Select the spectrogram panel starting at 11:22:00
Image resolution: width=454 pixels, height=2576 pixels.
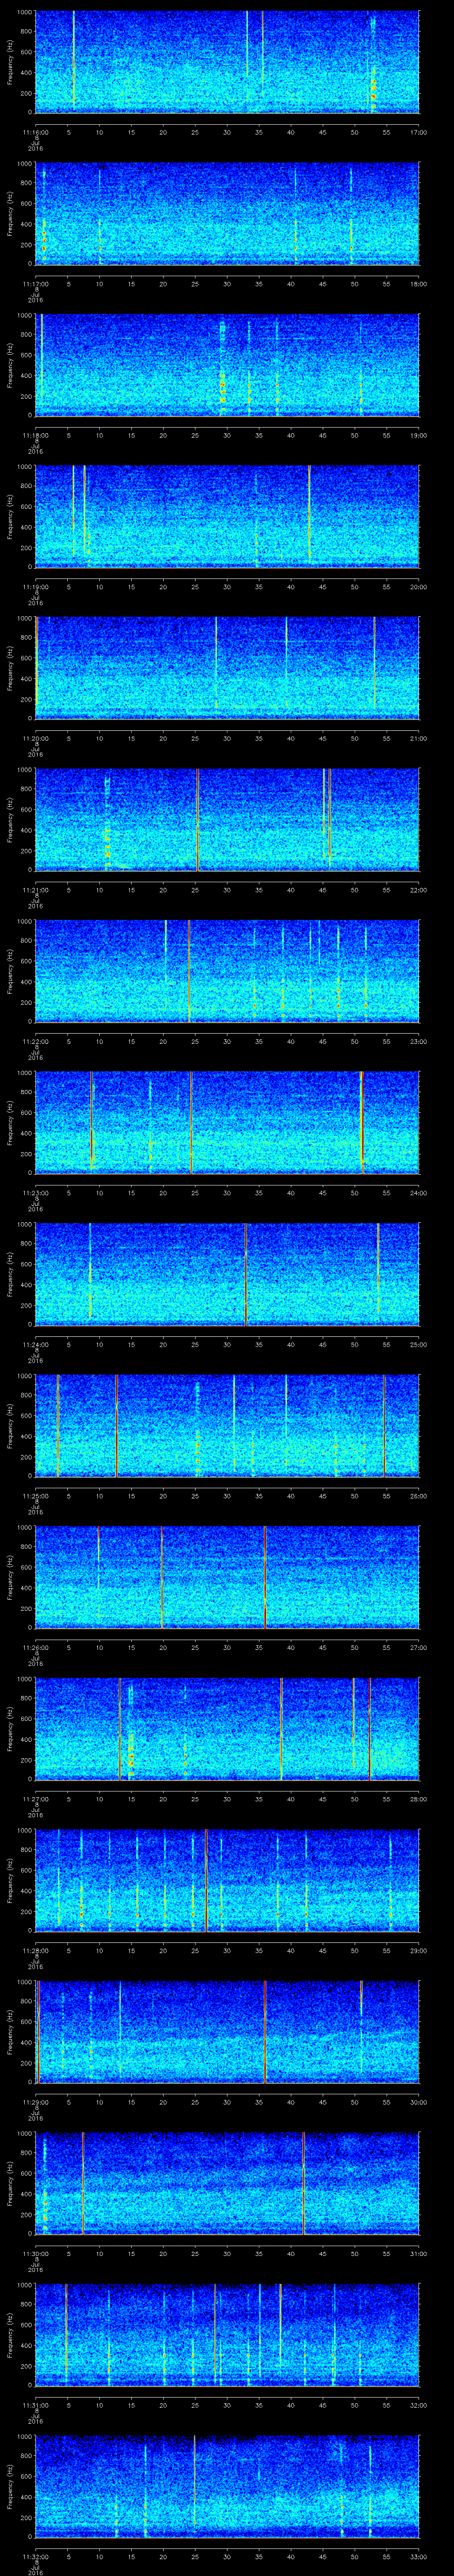(227, 971)
